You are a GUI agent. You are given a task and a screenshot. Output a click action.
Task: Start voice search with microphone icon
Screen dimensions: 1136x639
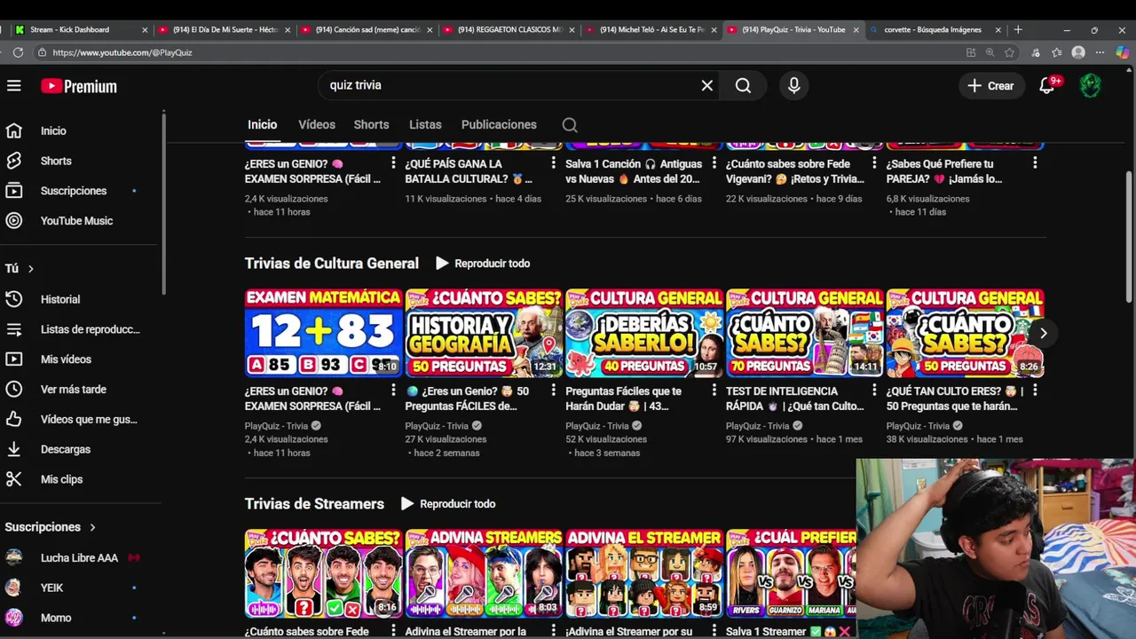tap(793, 85)
